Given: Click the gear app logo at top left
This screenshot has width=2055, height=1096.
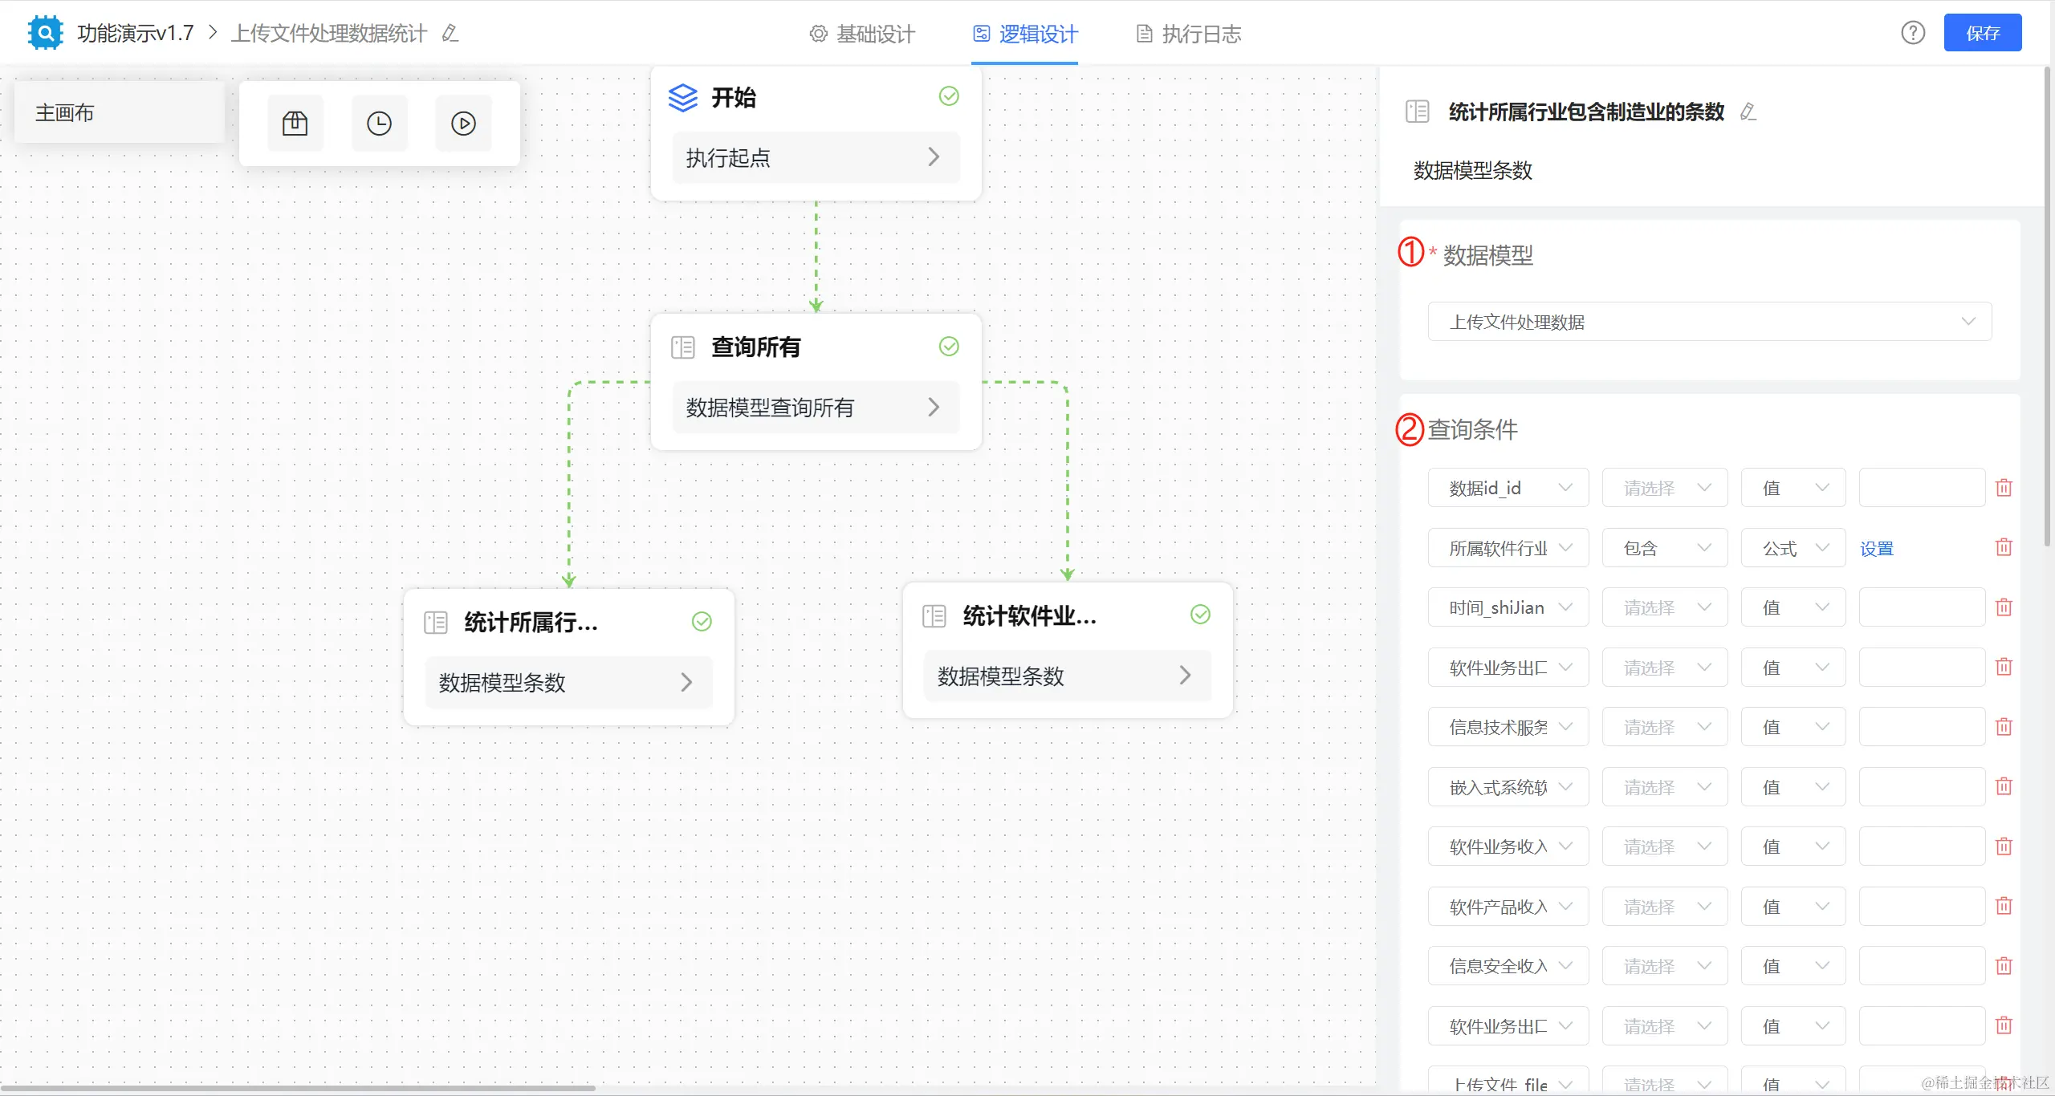Looking at the screenshot, I should [x=45, y=33].
